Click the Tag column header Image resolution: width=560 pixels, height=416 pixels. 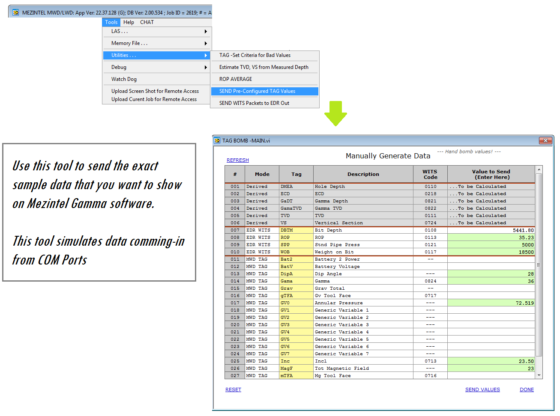coord(296,174)
